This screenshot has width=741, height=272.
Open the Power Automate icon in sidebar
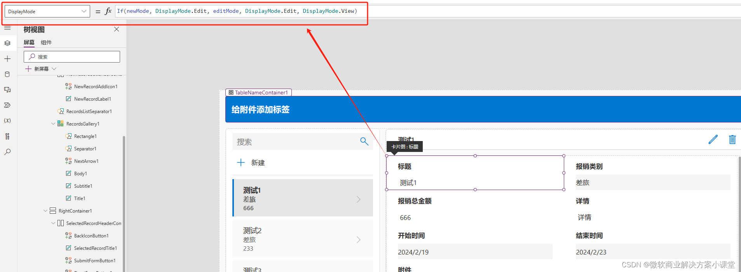coord(7,105)
